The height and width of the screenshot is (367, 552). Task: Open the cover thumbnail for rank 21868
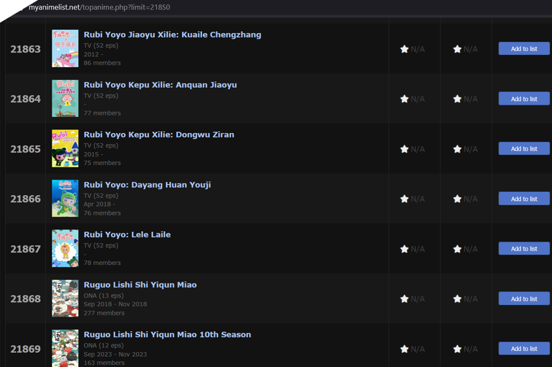[65, 298]
